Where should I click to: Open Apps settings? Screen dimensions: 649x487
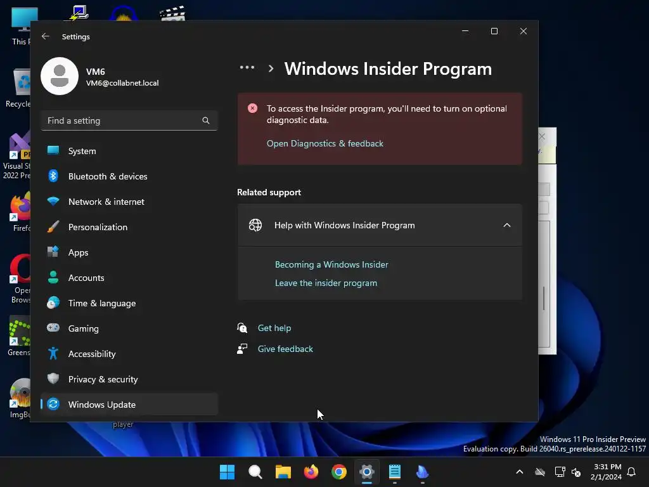(x=129, y=252)
